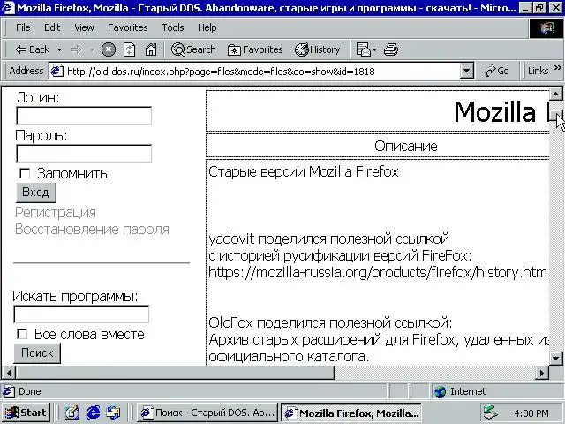Open the Edit menu

52,27
